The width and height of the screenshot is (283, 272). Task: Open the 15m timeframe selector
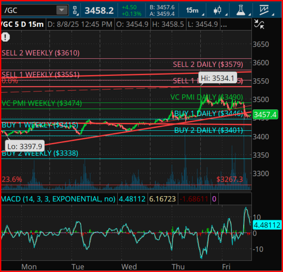pyautogui.click(x=194, y=10)
